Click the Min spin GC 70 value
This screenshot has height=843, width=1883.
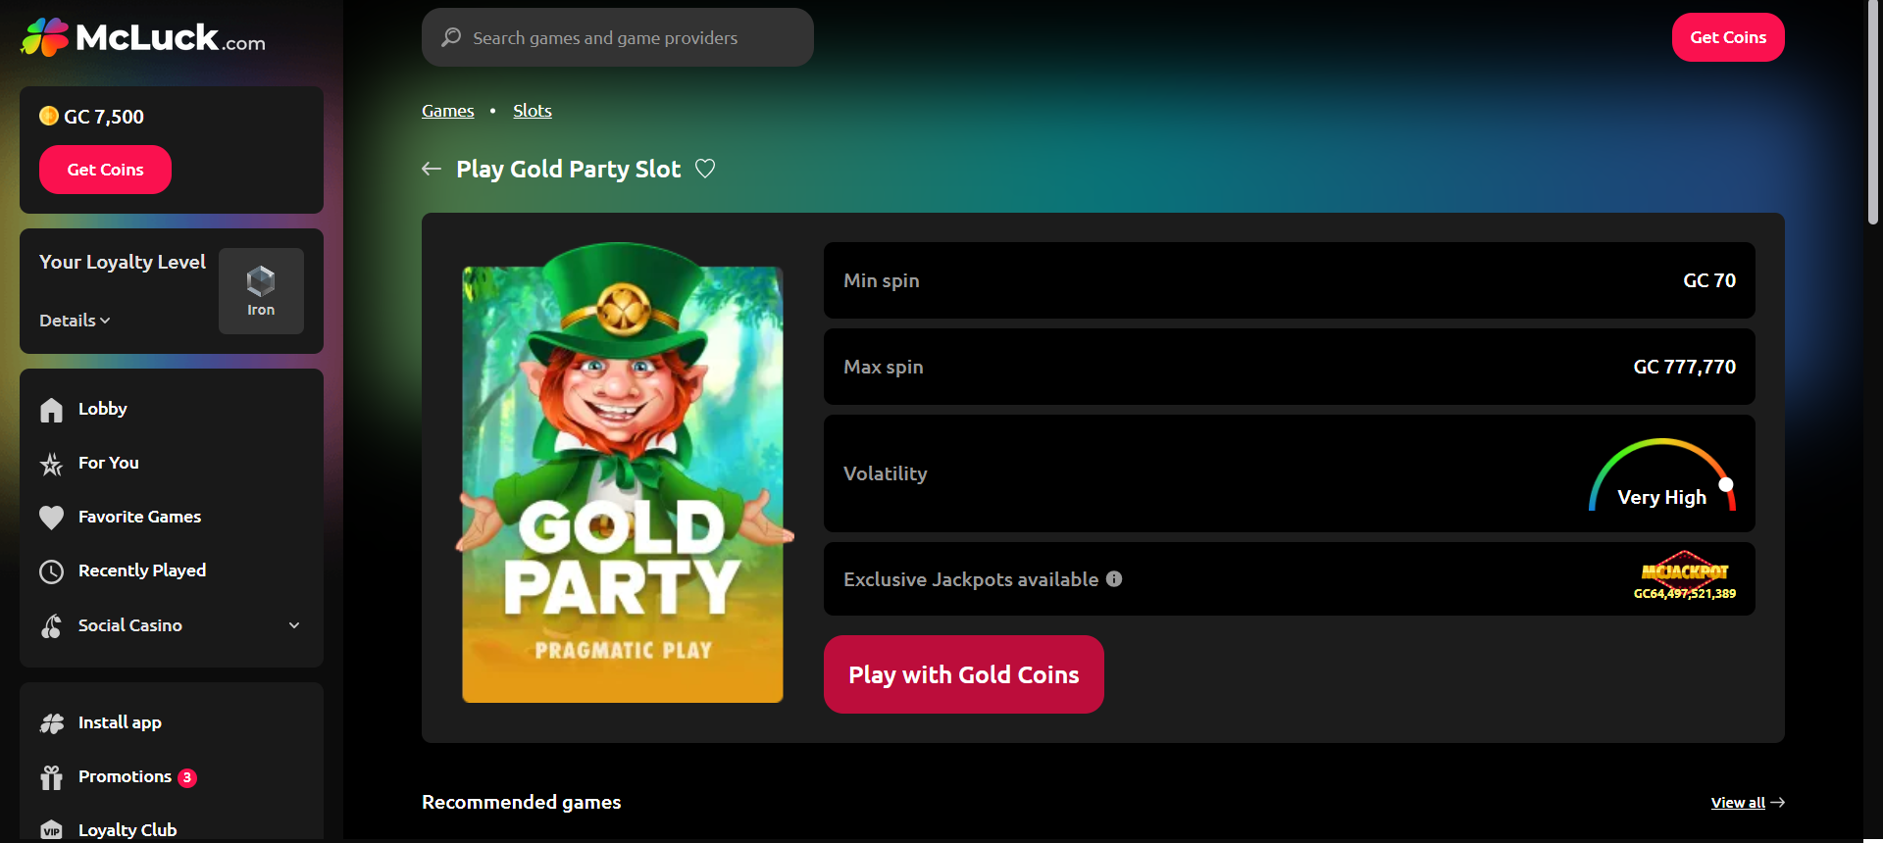(1709, 280)
